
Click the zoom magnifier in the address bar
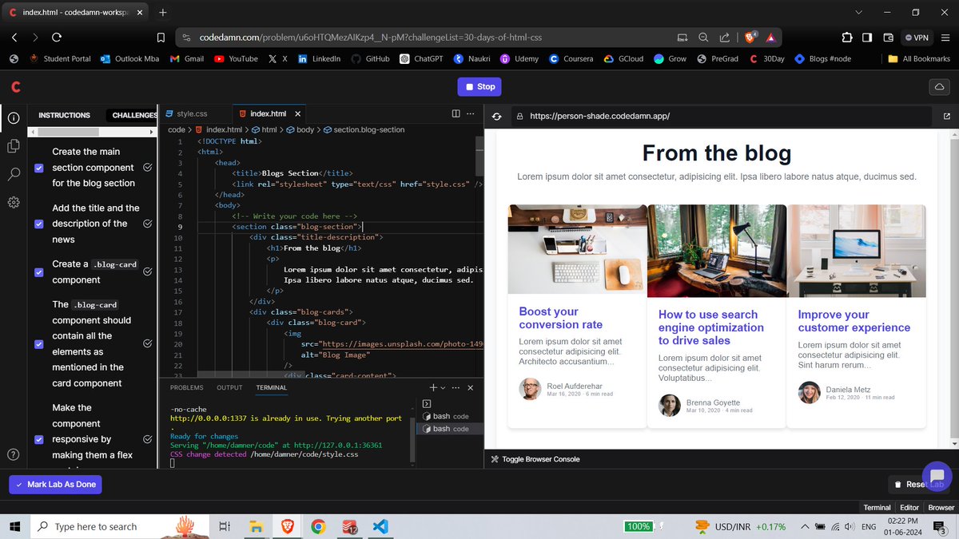[703, 37]
